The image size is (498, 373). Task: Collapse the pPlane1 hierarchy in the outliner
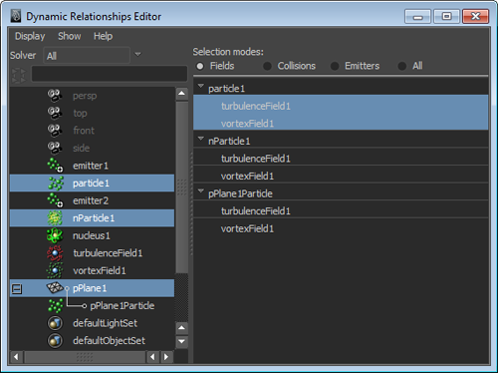[17, 288]
